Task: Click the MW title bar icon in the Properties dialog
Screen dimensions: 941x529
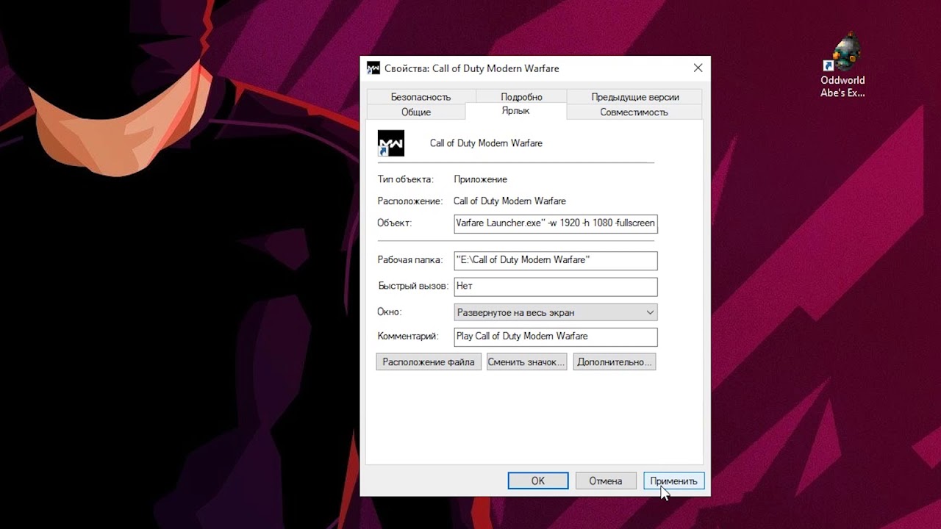Action: point(373,68)
